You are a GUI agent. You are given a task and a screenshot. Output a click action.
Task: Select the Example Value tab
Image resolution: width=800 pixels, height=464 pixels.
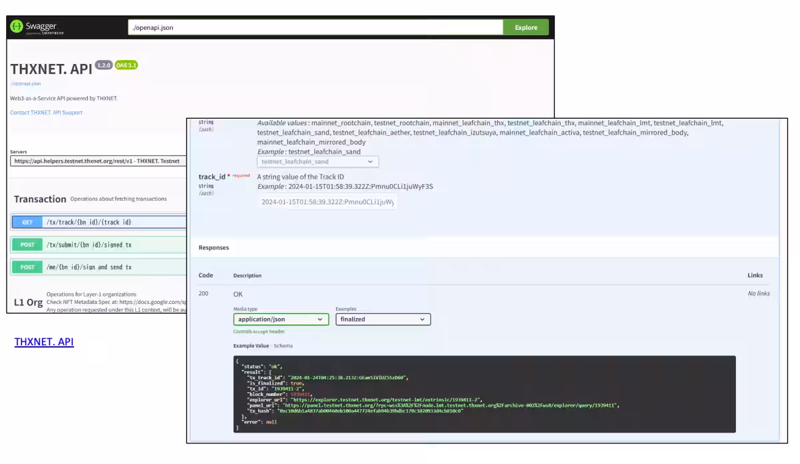(x=251, y=346)
